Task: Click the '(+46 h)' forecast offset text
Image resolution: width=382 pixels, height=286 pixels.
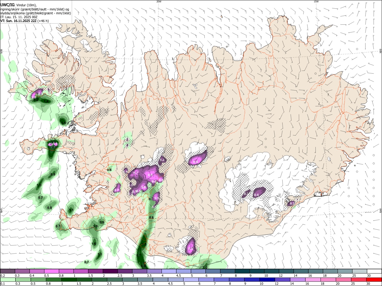Action: tap(43, 21)
